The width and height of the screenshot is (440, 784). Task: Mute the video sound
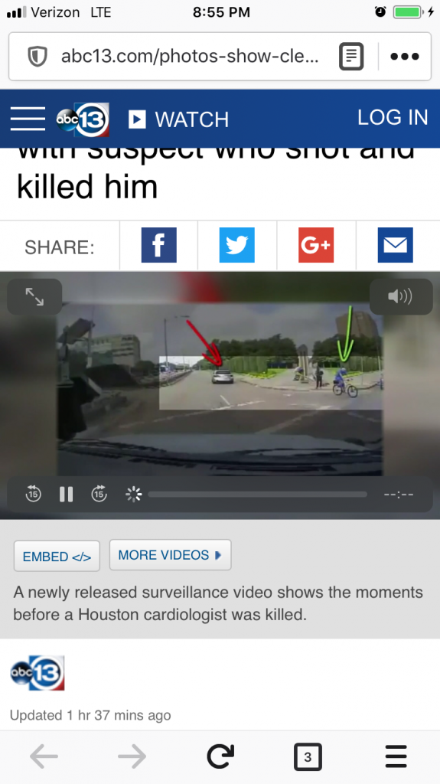[x=400, y=297]
